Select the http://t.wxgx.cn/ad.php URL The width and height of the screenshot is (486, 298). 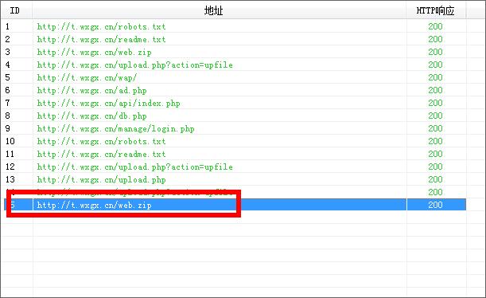91,90
